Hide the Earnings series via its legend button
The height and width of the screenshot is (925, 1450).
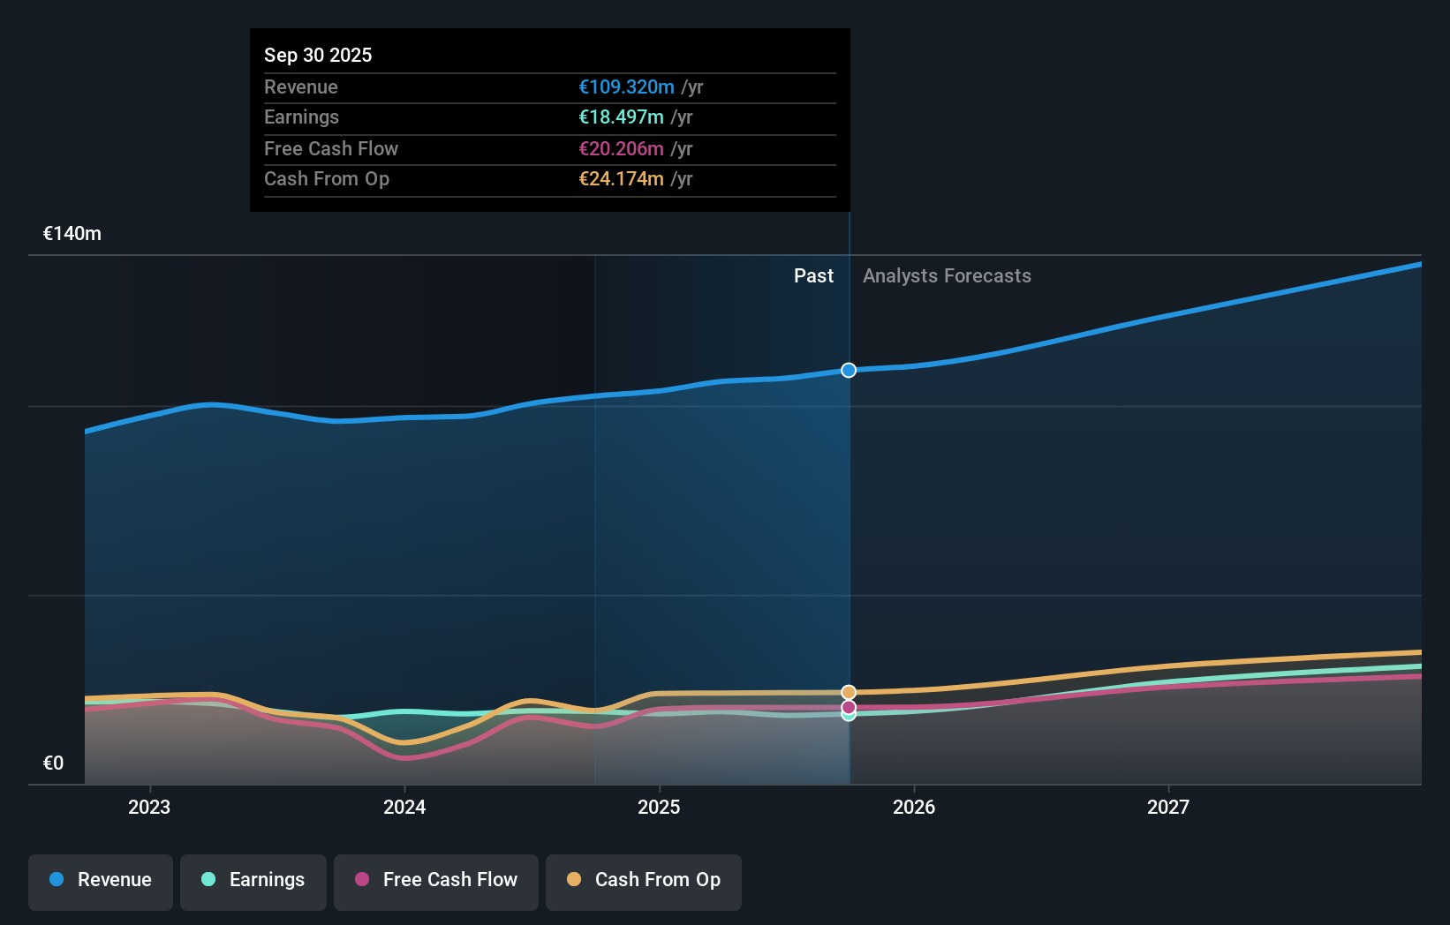click(x=253, y=880)
